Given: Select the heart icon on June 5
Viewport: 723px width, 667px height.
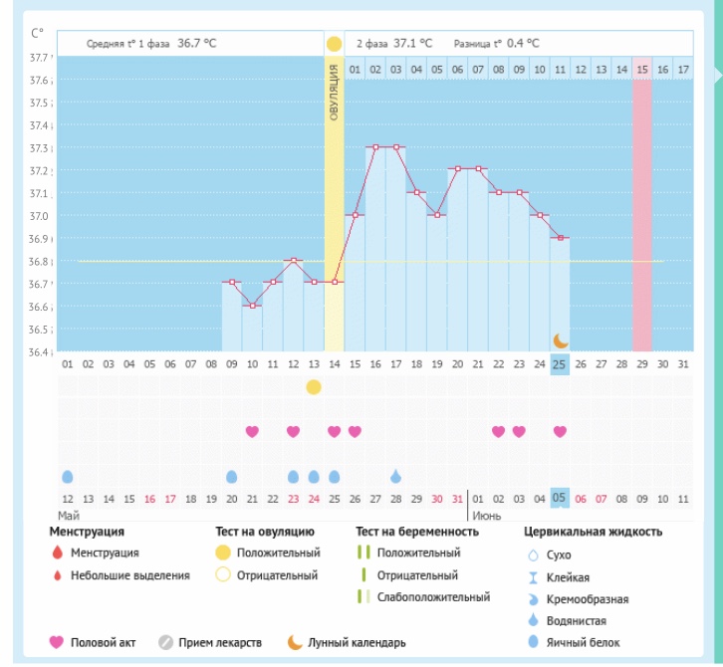Looking at the screenshot, I should 561,431.
